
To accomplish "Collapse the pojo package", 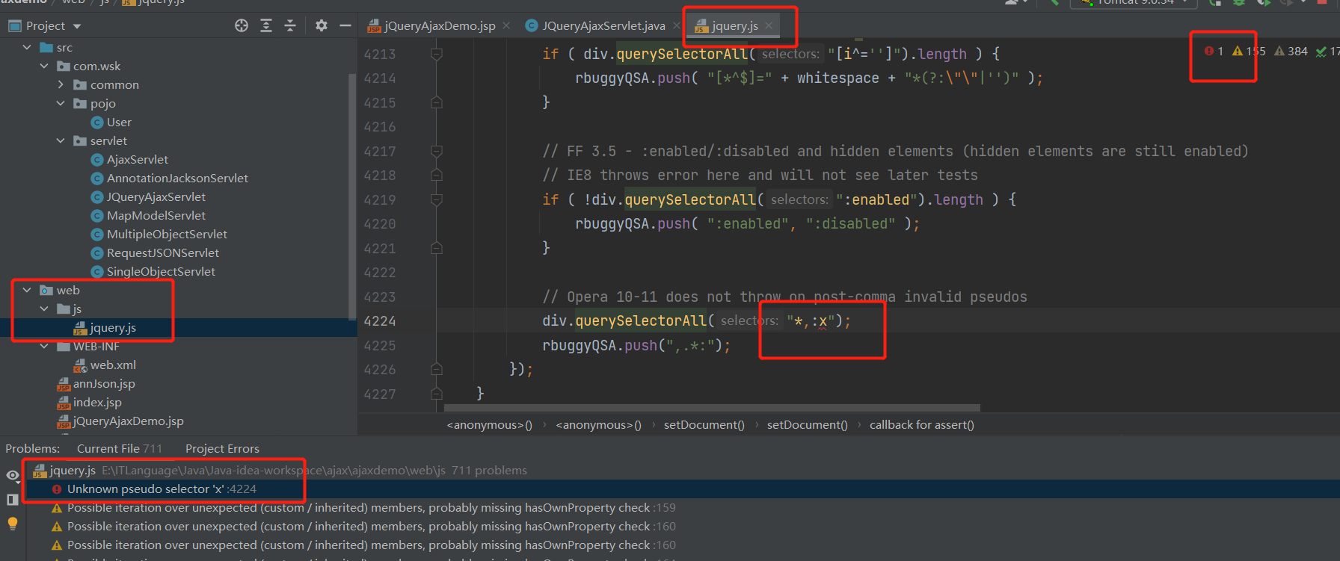I will 61,103.
